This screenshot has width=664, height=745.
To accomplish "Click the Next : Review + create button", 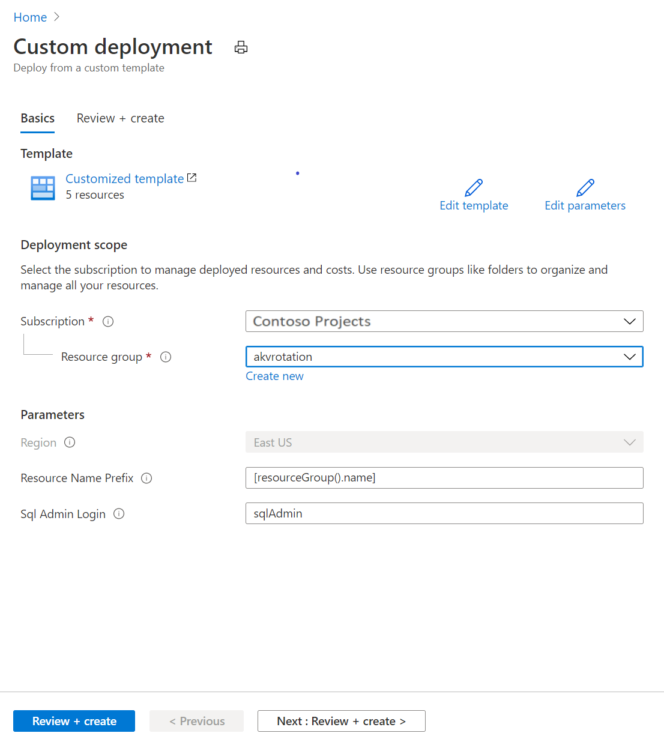I will [341, 721].
